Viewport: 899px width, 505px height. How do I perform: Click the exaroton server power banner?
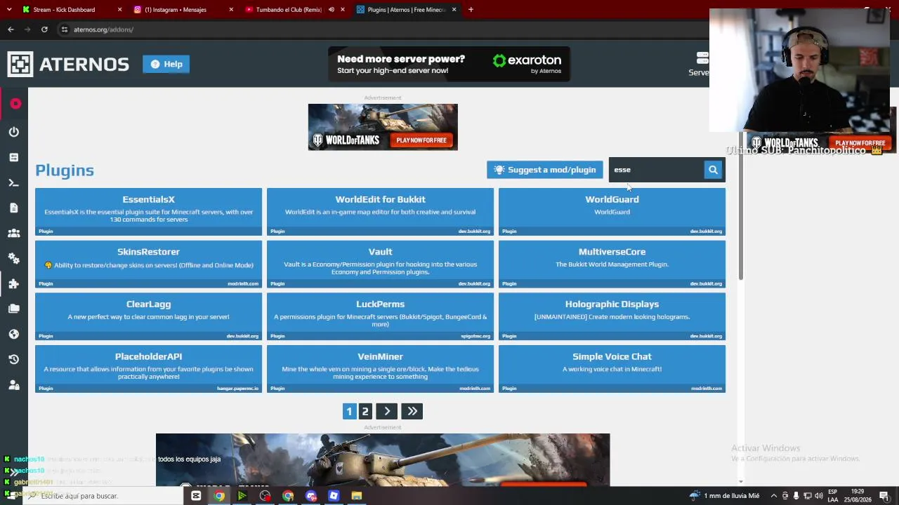click(449, 64)
